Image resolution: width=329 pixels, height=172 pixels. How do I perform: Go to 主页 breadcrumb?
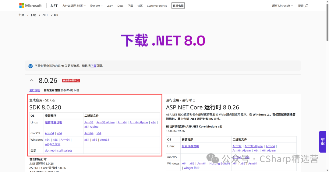pyautogui.click(x=21, y=15)
